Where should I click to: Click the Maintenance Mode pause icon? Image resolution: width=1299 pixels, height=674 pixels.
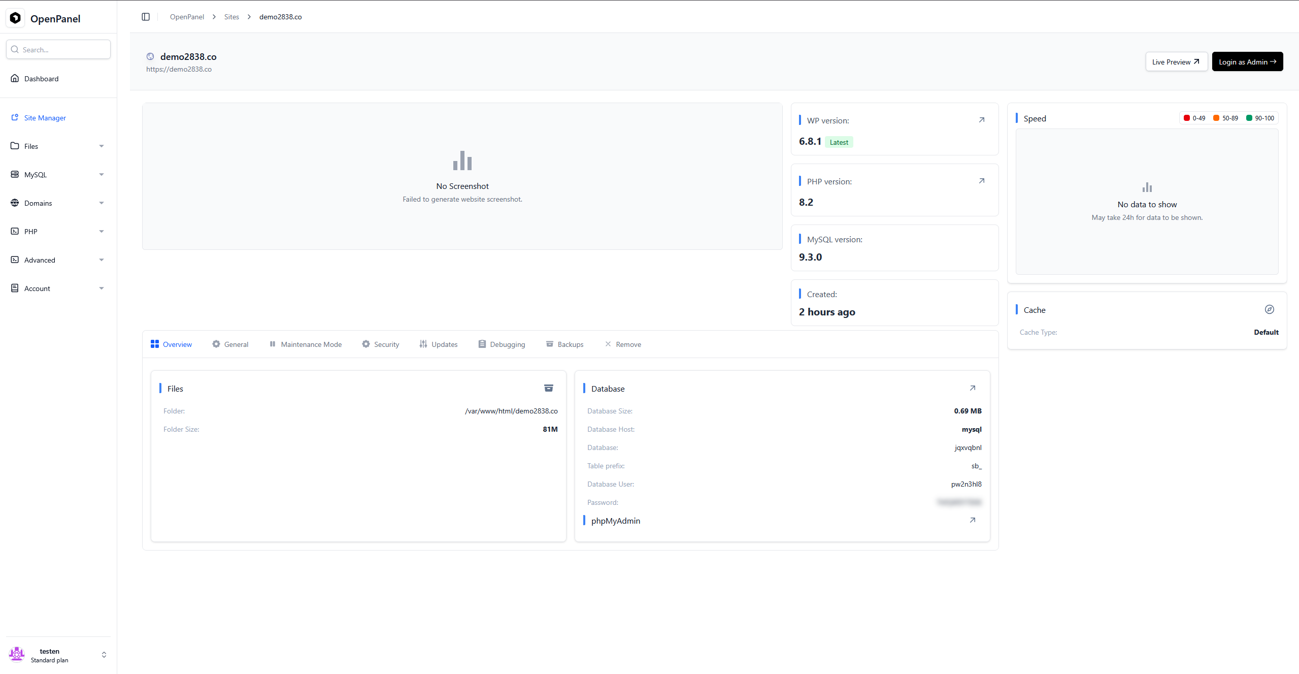(x=273, y=344)
